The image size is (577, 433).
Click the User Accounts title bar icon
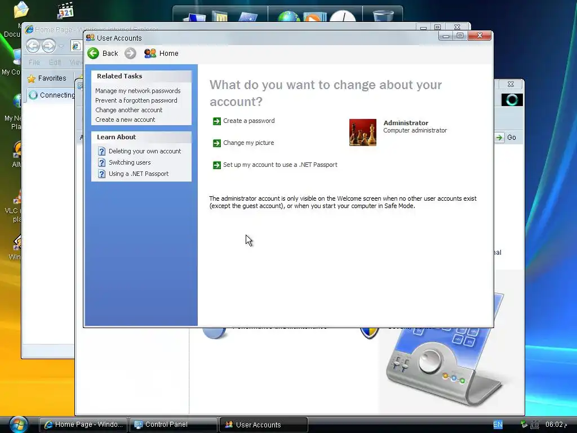click(90, 38)
